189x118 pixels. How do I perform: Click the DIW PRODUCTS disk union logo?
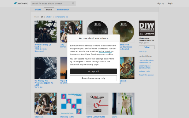pyautogui.click(x=146, y=28)
